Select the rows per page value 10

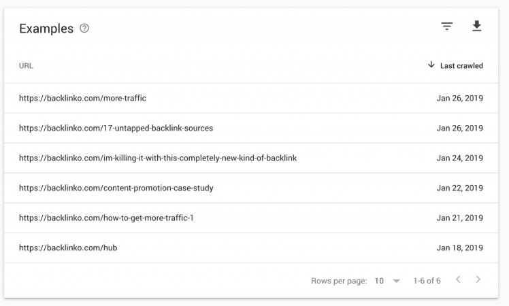click(x=379, y=281)
